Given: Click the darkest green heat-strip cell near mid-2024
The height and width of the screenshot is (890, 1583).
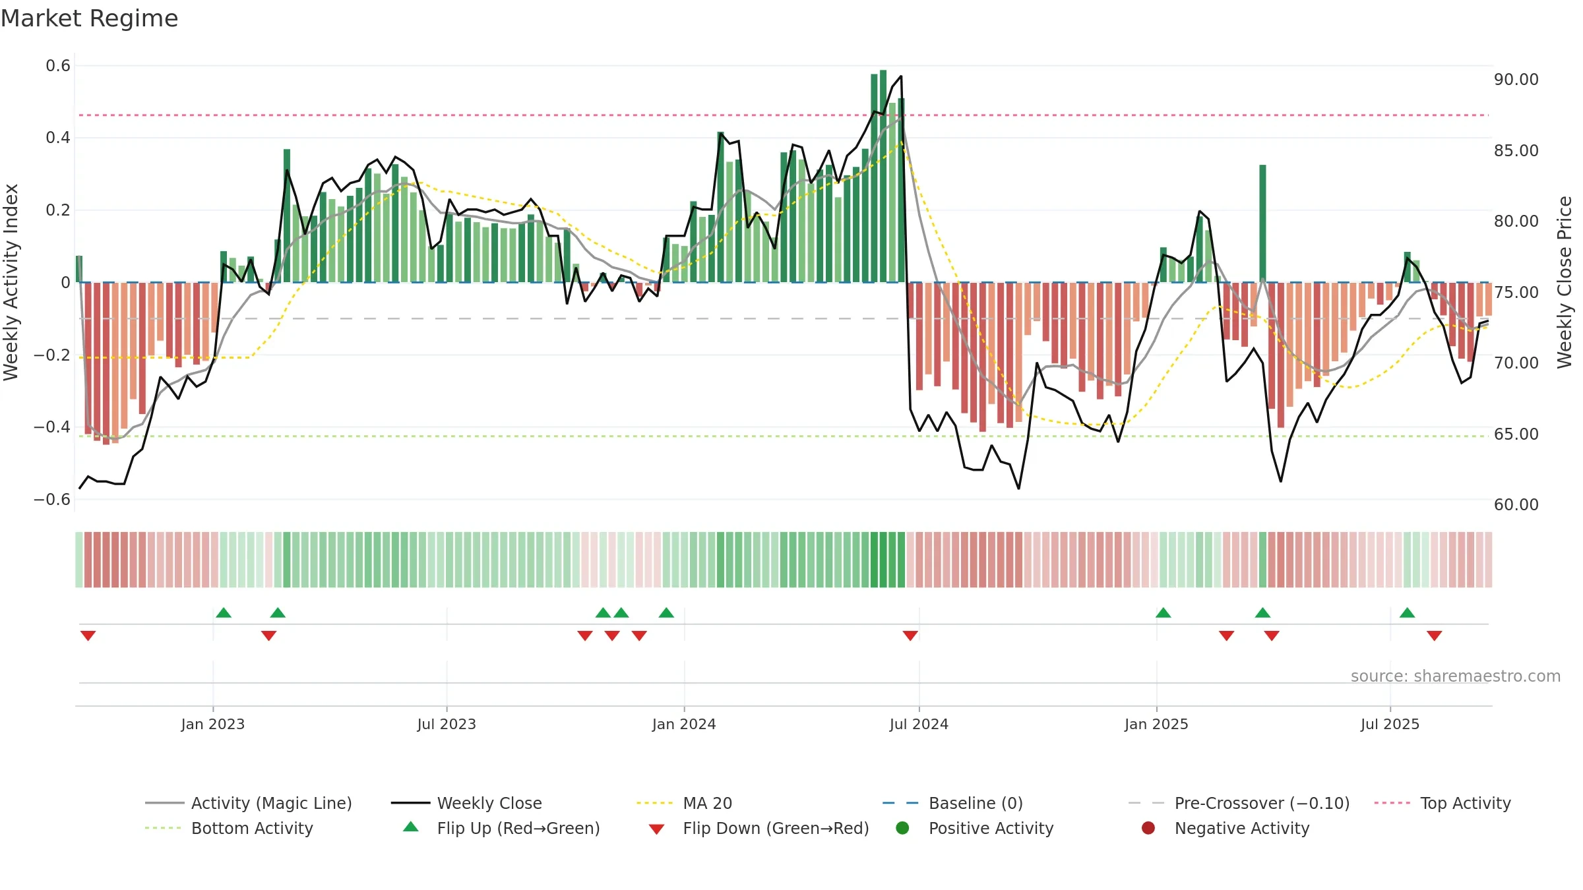Looking at the screenshot, I should 883,560.
